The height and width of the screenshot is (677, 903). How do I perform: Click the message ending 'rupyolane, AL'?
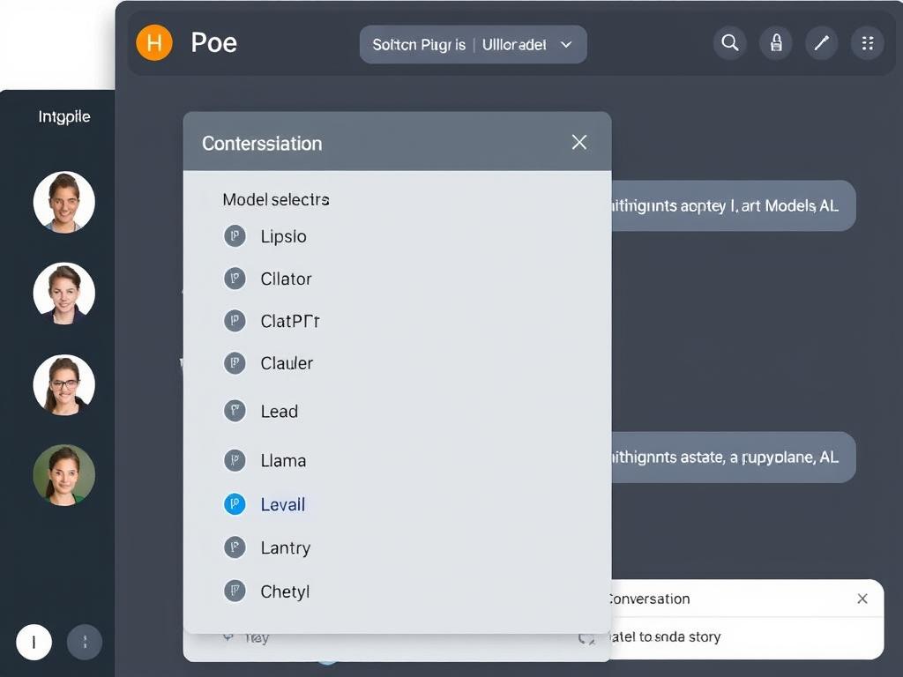click(733, 458)
